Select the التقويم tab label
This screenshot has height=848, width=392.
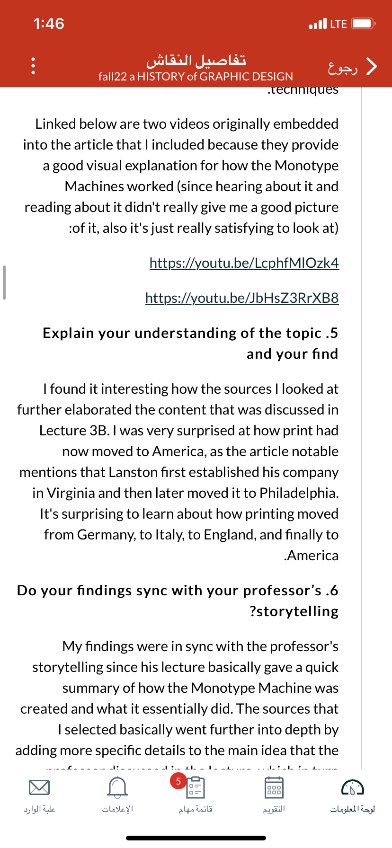[x=274, y=809]
